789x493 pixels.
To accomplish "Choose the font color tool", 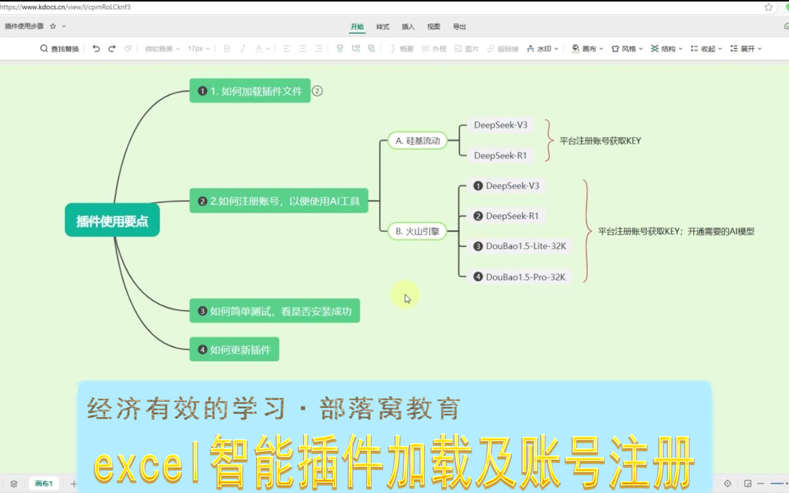I will 259,48.
